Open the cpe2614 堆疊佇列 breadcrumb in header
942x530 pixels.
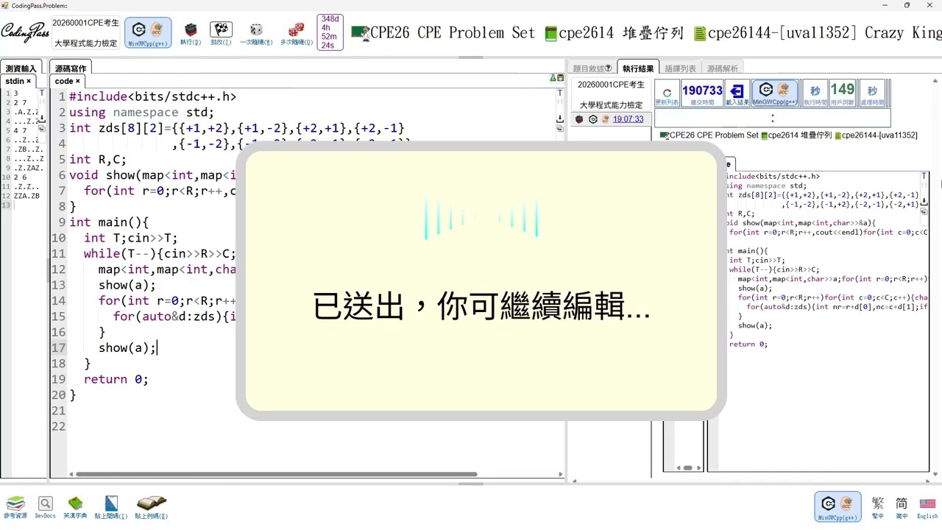coord(615,33)
